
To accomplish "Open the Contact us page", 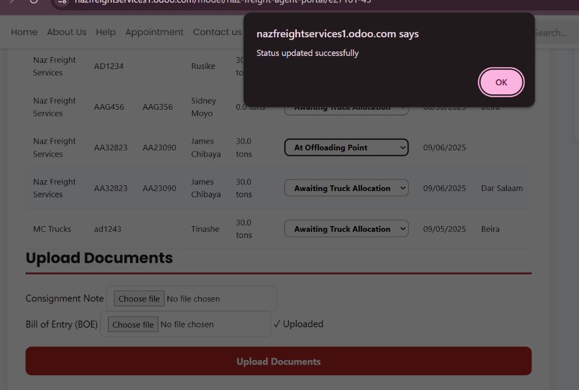I will click(x=217, y=32).
